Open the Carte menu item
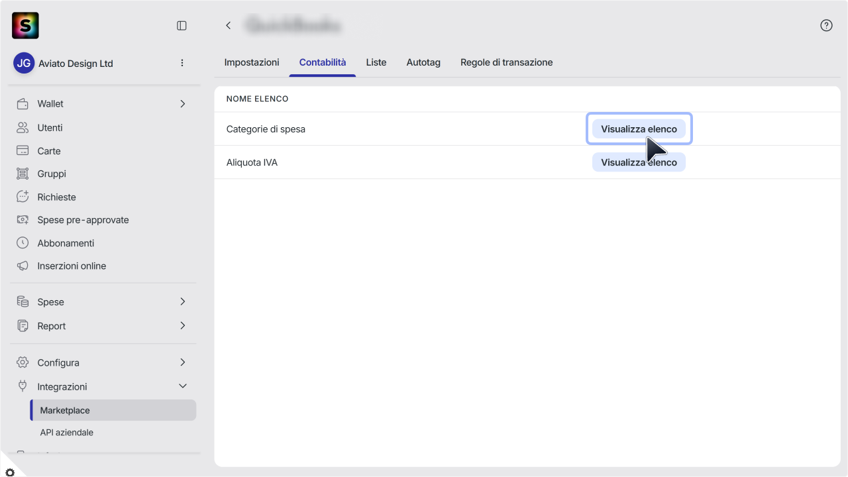The width and height of the screenshot is (848, 477). point(49,151)
